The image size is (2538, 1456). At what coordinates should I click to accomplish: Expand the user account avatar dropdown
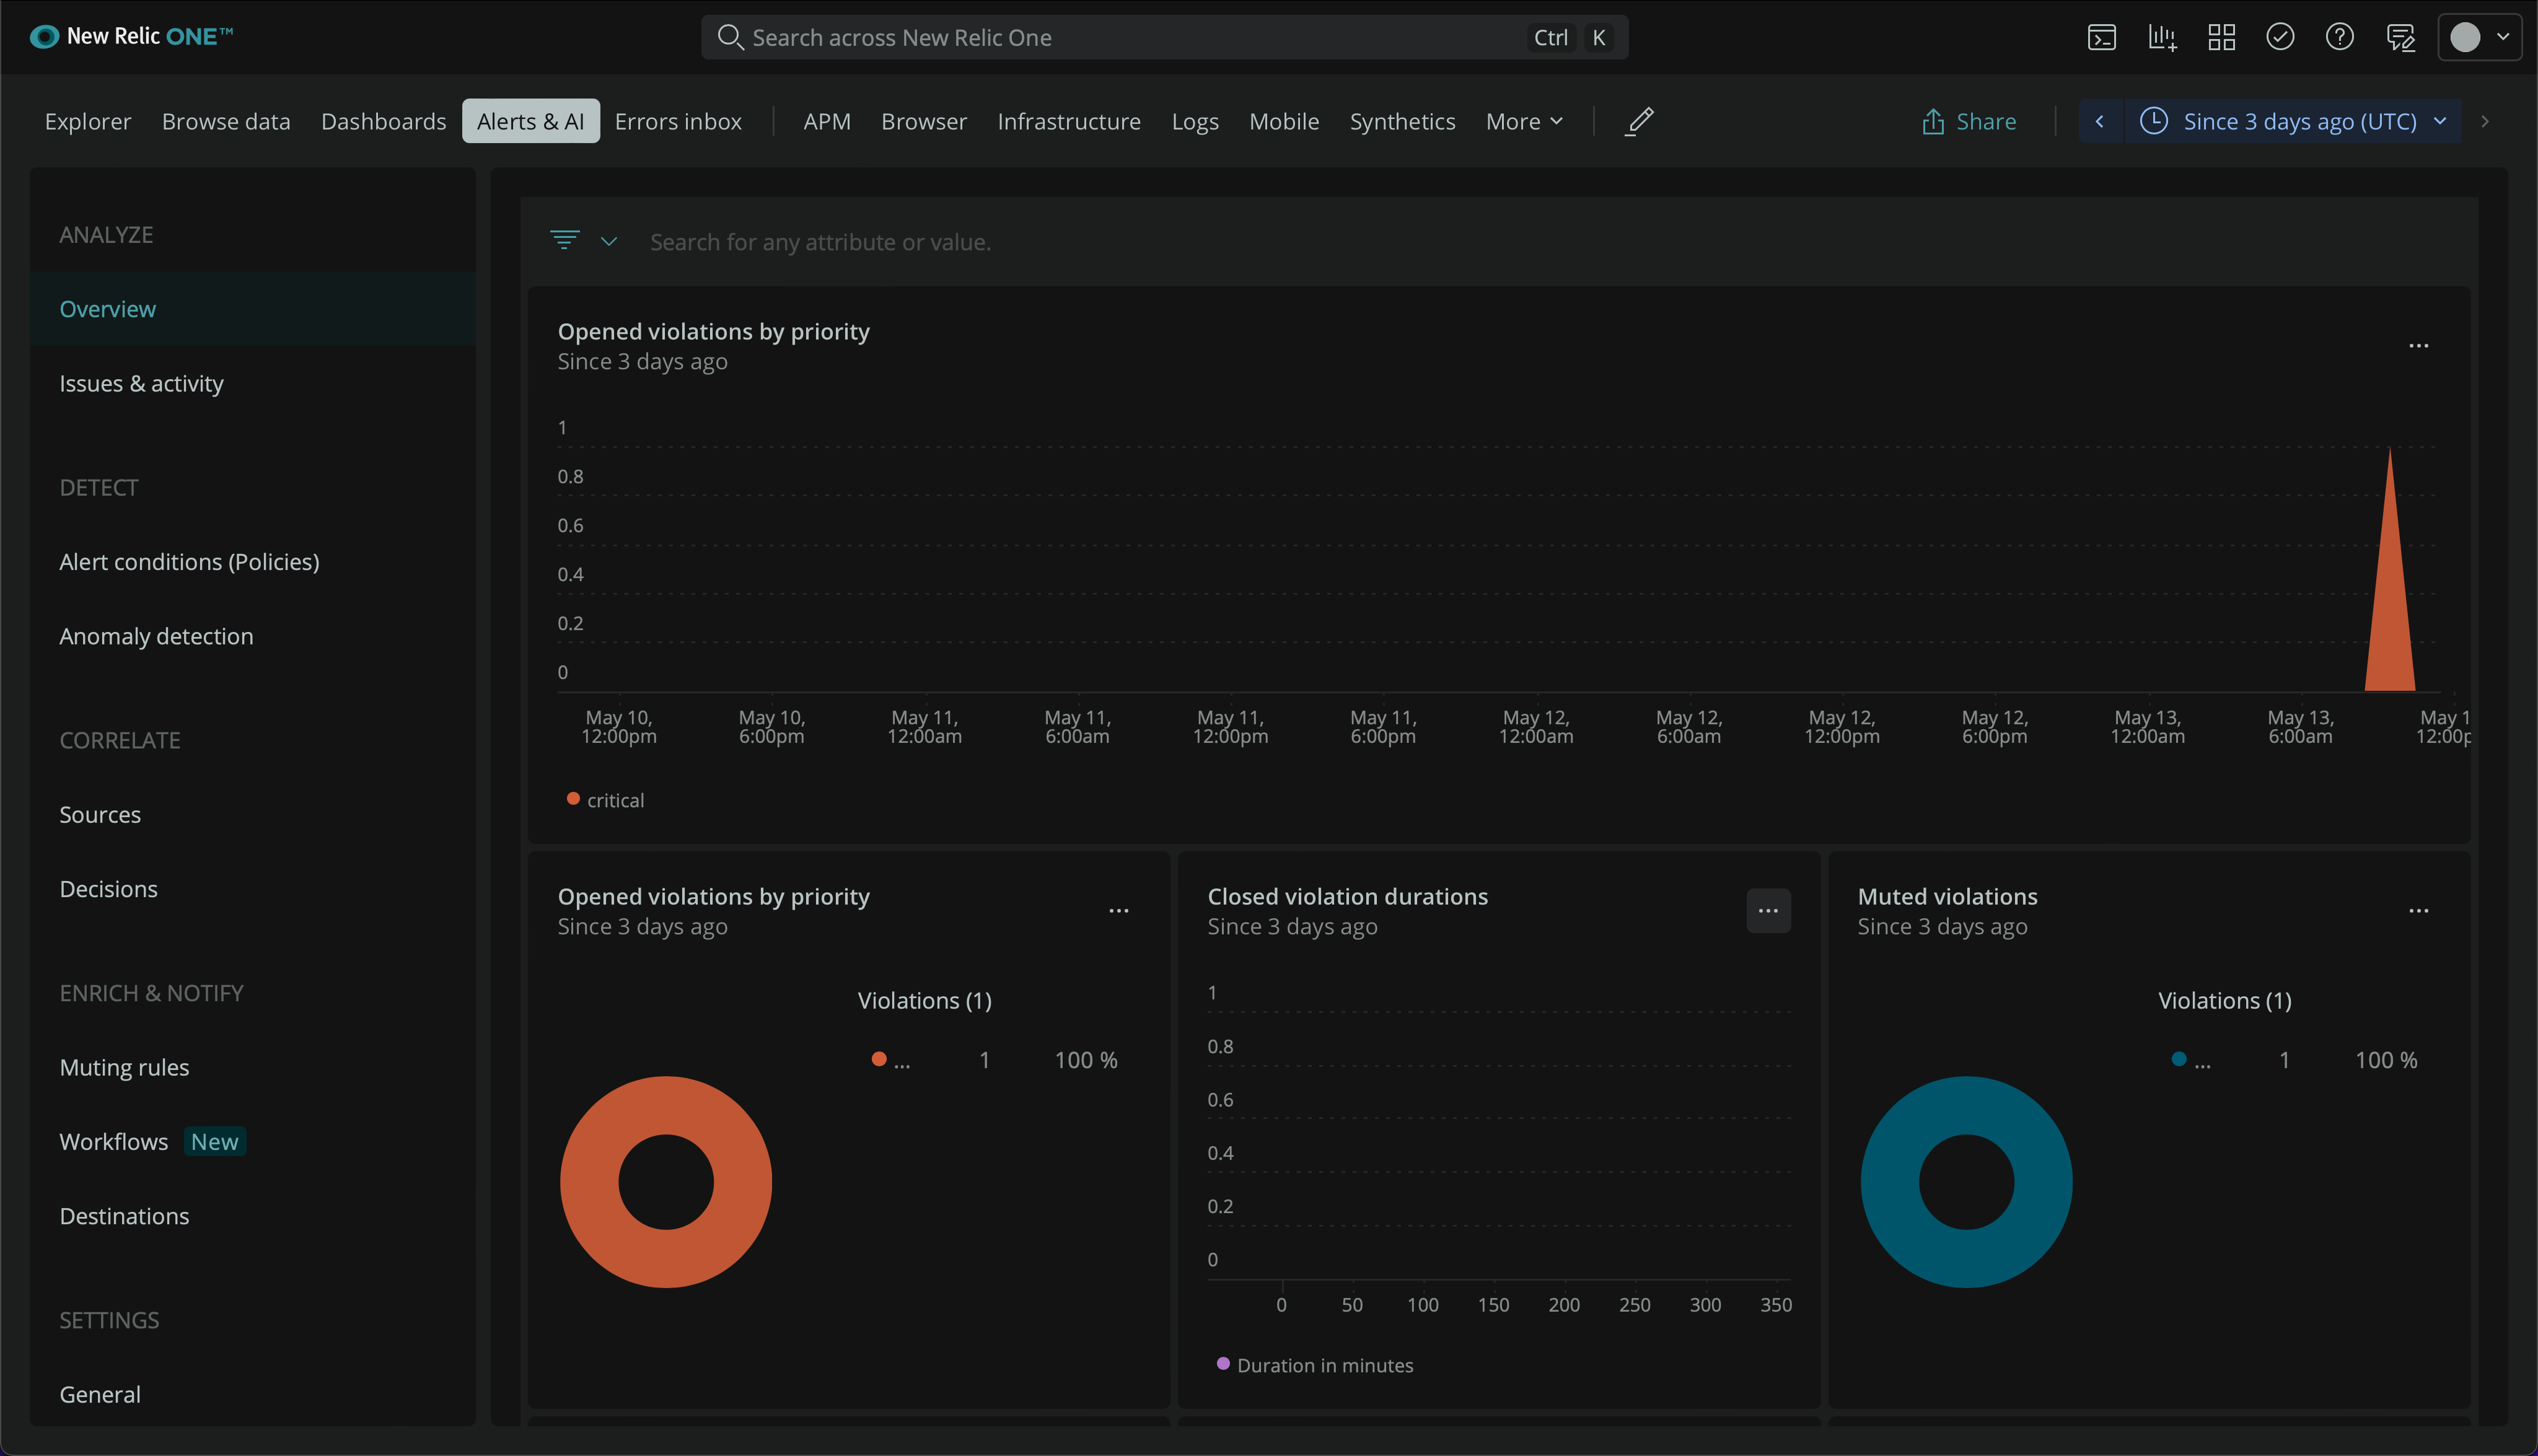2480,38
